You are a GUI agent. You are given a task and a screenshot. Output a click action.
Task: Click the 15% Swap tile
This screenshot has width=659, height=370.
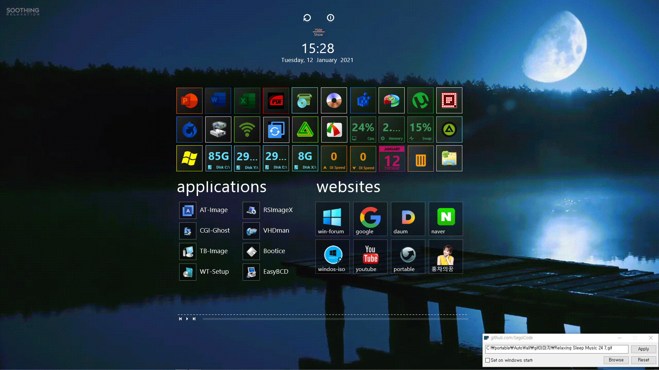(x=420, y=129)
